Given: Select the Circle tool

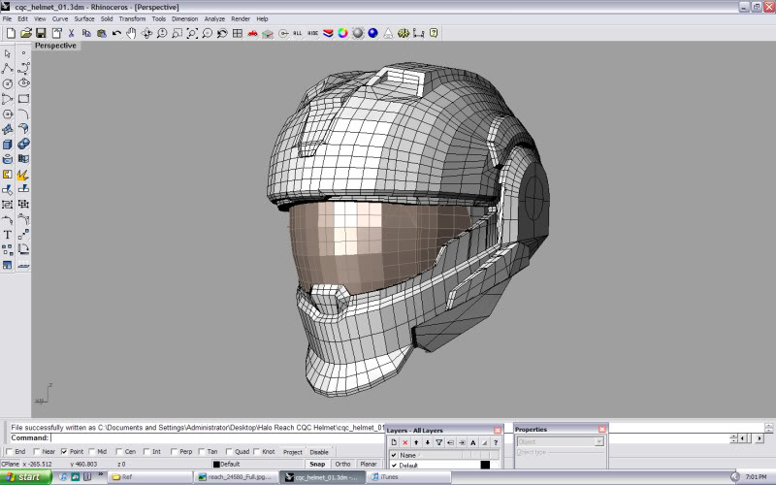Looking at the screenshot, I should click(8, 83).
